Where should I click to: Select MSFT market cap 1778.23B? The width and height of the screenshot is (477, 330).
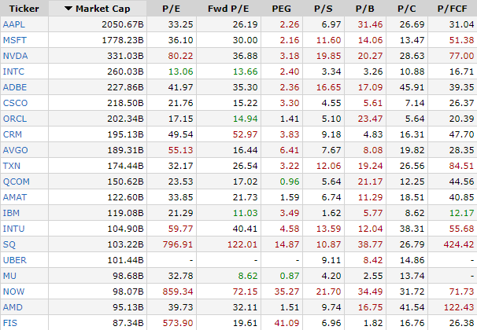point(123,40)
